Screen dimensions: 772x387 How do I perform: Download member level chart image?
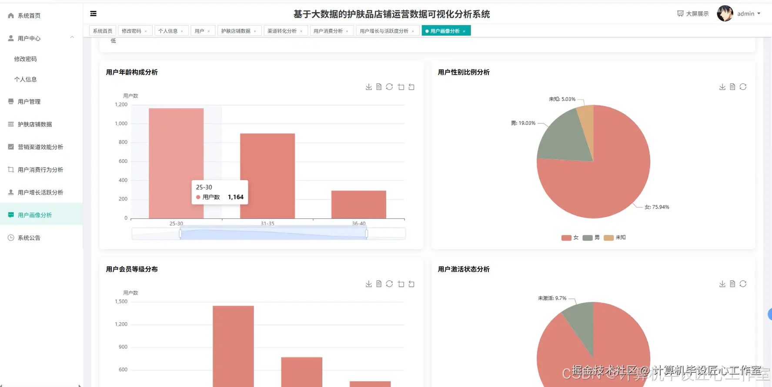click(x=368, y=284)
